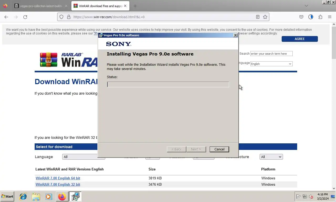
Task: Open WinRAR 7.00 English 32 bit link
Action: [58, 184]
